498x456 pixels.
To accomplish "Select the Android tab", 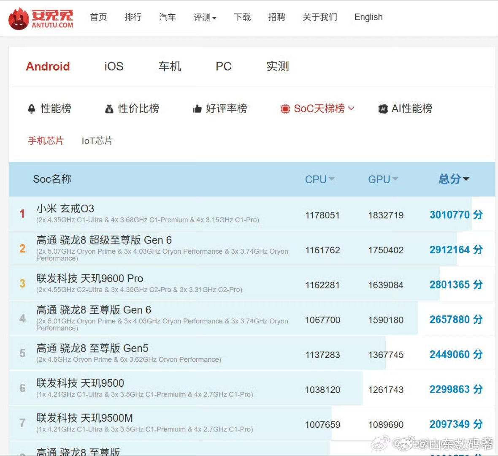I will click(x=48, y=66).
